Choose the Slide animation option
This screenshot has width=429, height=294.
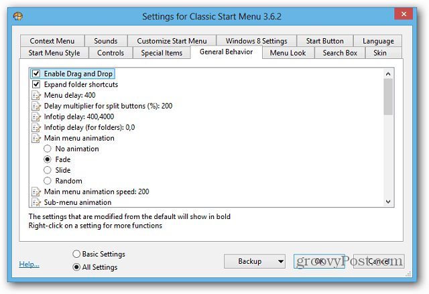coord(48,170)
